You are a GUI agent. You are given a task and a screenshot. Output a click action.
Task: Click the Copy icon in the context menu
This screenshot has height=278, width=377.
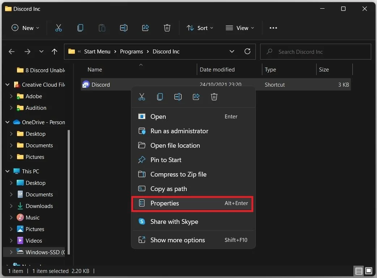tap(160, 97)
